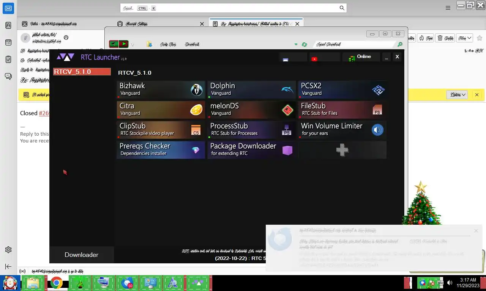Launch PCSX2 Vanguard

[x=342, y=90]
